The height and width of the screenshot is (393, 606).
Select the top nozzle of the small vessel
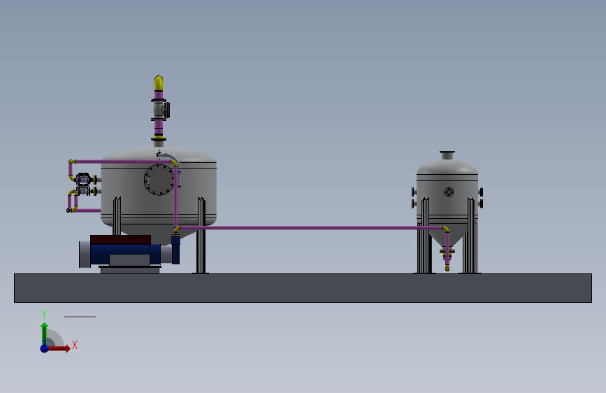pos(447,155)
